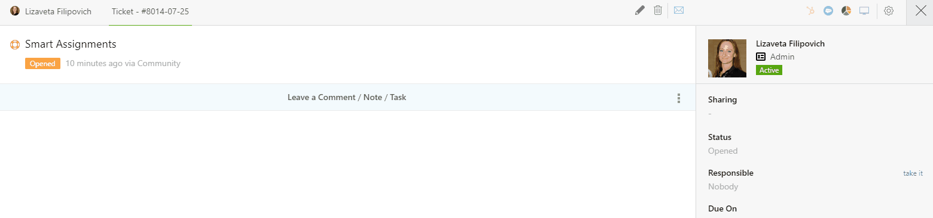933x218 pixels.
Task: Close the ticket panel with X
Action: click(x=920, y=11)
